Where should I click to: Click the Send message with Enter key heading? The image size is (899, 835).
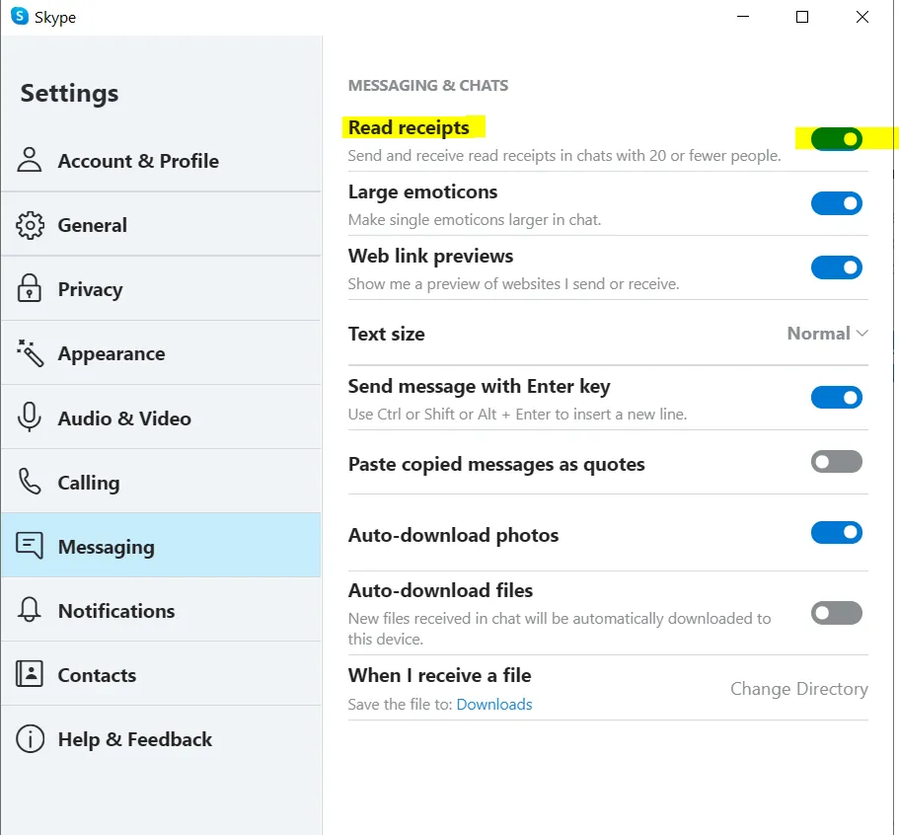(480, 387)
